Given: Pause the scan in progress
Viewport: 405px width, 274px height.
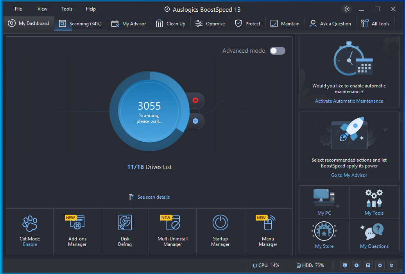Looking at the screenshot, I should click(195, 121).
